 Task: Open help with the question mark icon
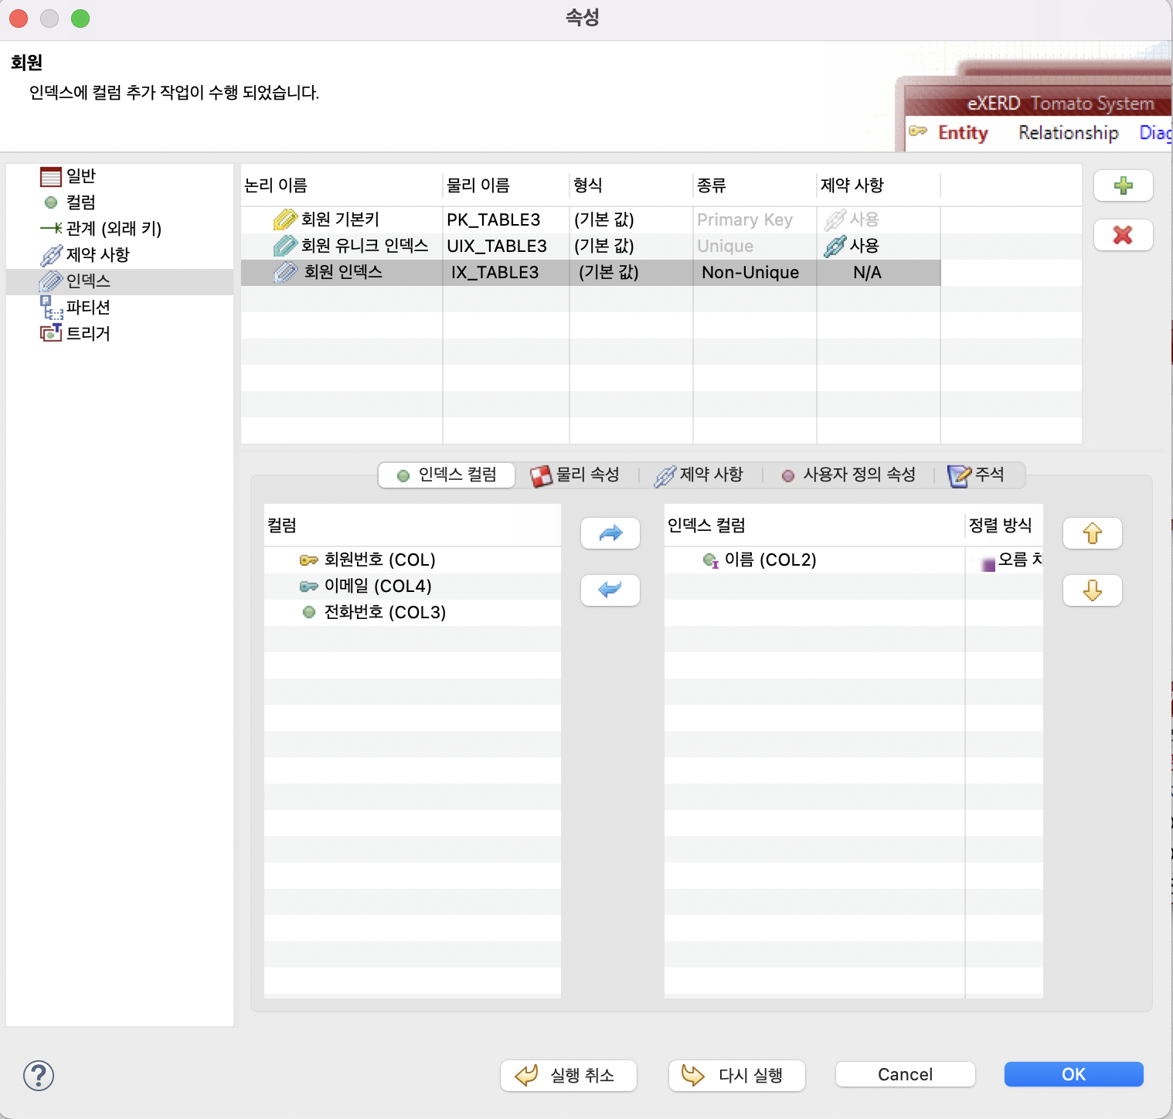39,1075
